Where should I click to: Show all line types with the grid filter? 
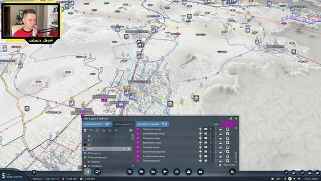point(85,131)
